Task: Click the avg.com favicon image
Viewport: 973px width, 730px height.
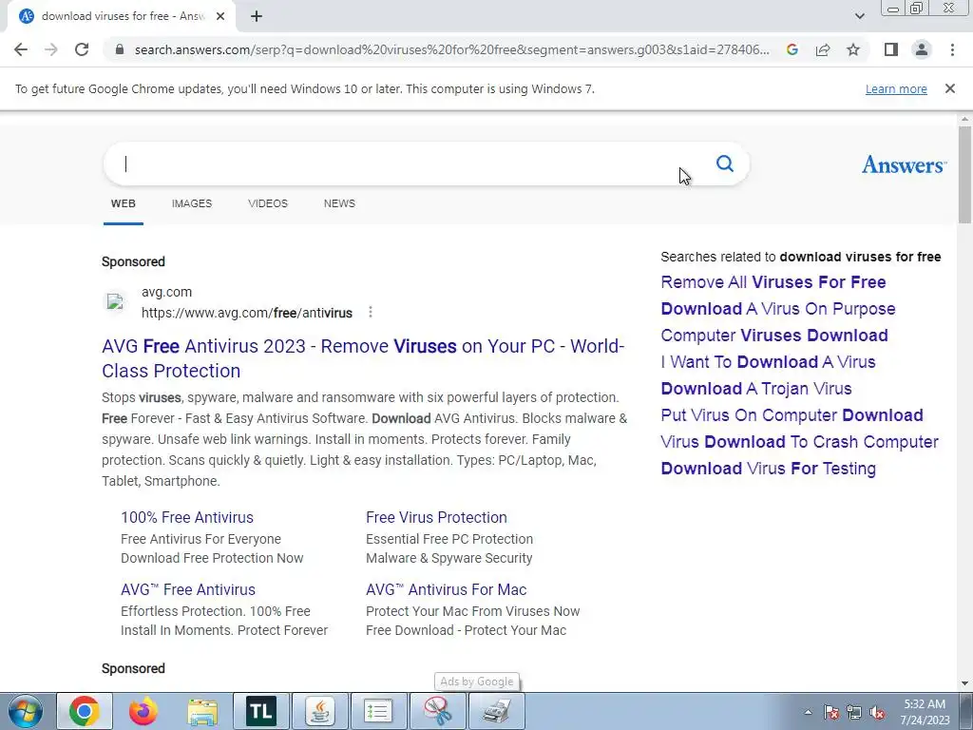Action: pyautogui.click(x=115, y=302)
